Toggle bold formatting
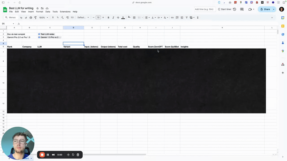287x161 pixels. 108,18
